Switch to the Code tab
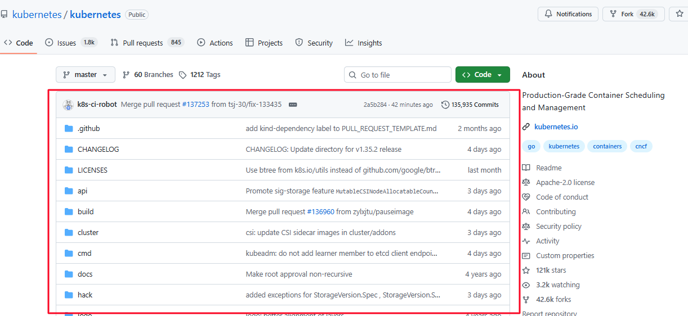 (19, 43)
